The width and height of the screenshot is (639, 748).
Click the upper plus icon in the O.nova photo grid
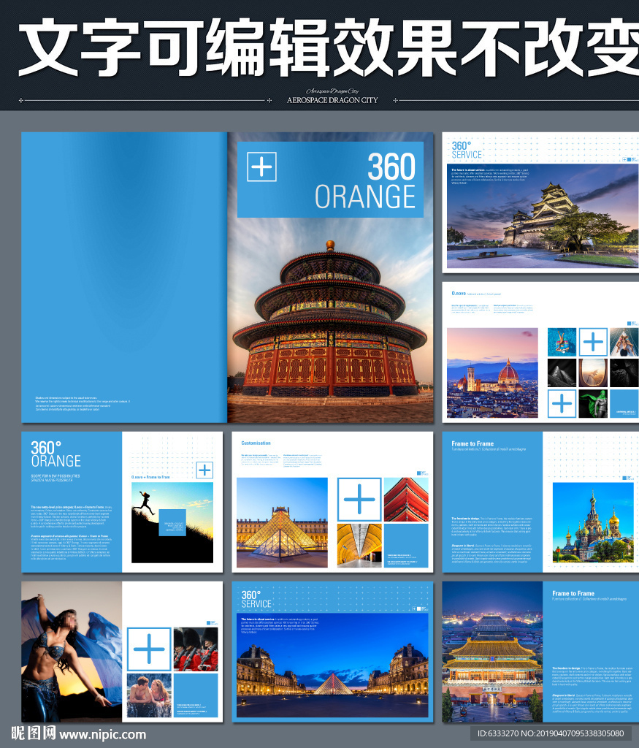coord(593,342)
